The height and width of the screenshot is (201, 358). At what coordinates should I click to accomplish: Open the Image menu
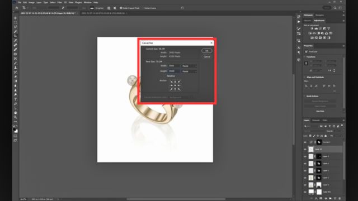tap(31, 2)
